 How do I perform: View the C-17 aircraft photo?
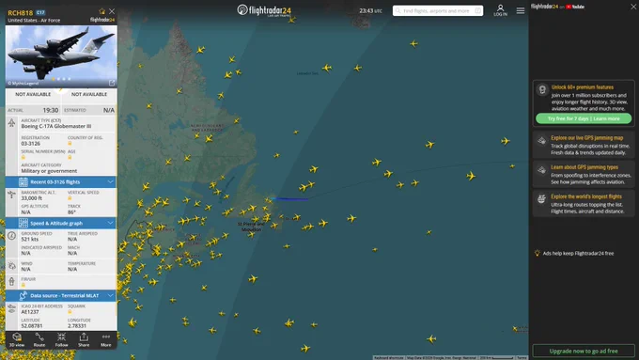61,56
